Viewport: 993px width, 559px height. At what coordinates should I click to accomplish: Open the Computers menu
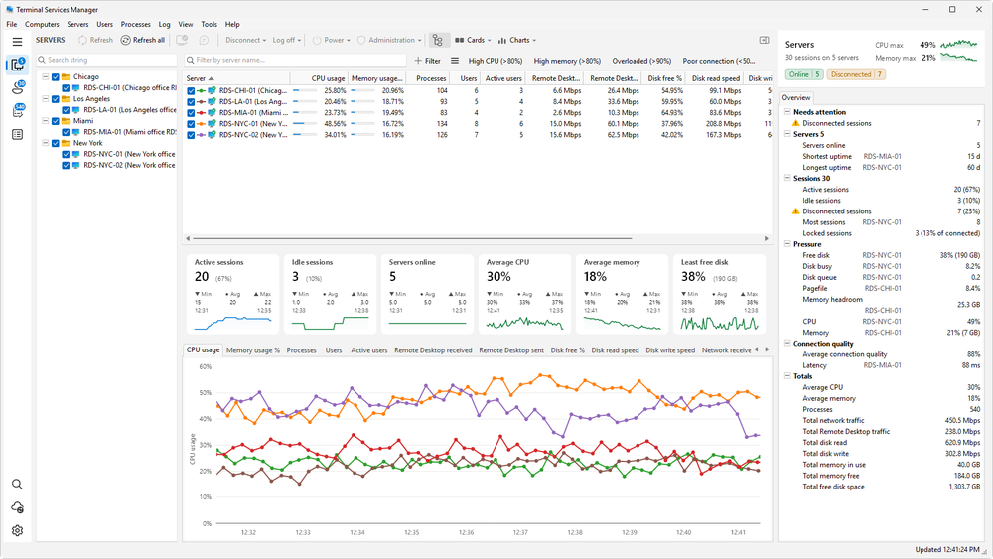pos(42,24)
